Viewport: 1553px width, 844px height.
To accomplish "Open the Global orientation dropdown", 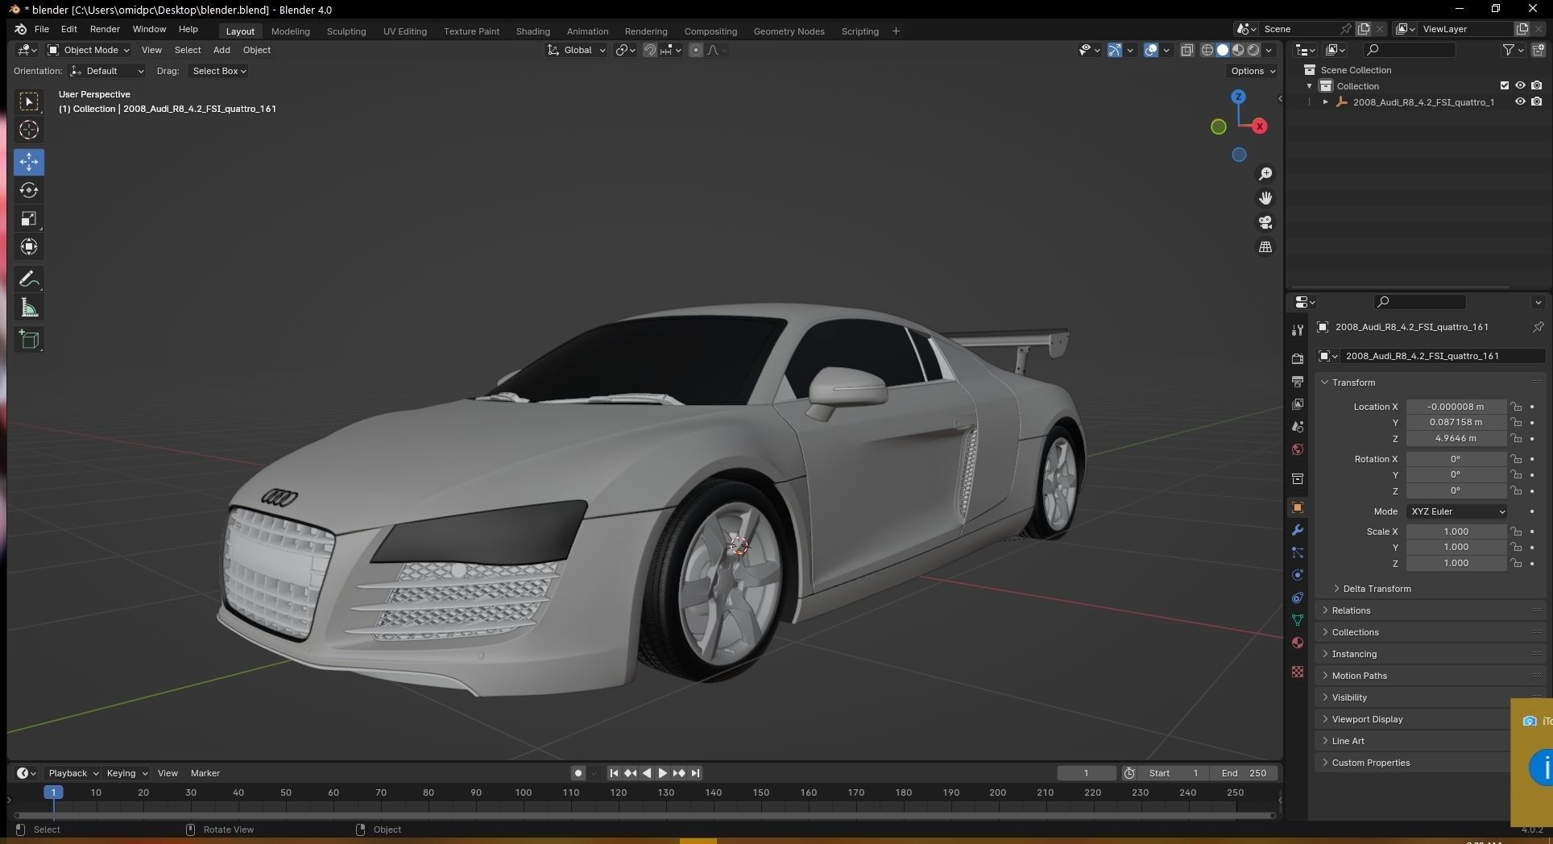I will tap(577, 50).
